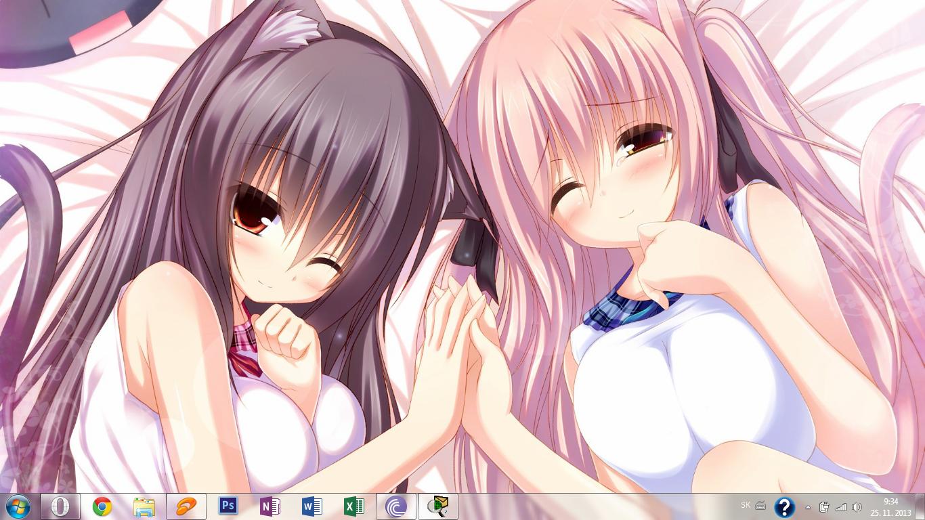Launch Microsoft Word from the taskbar
925x520 pixels.
[312, 506]
